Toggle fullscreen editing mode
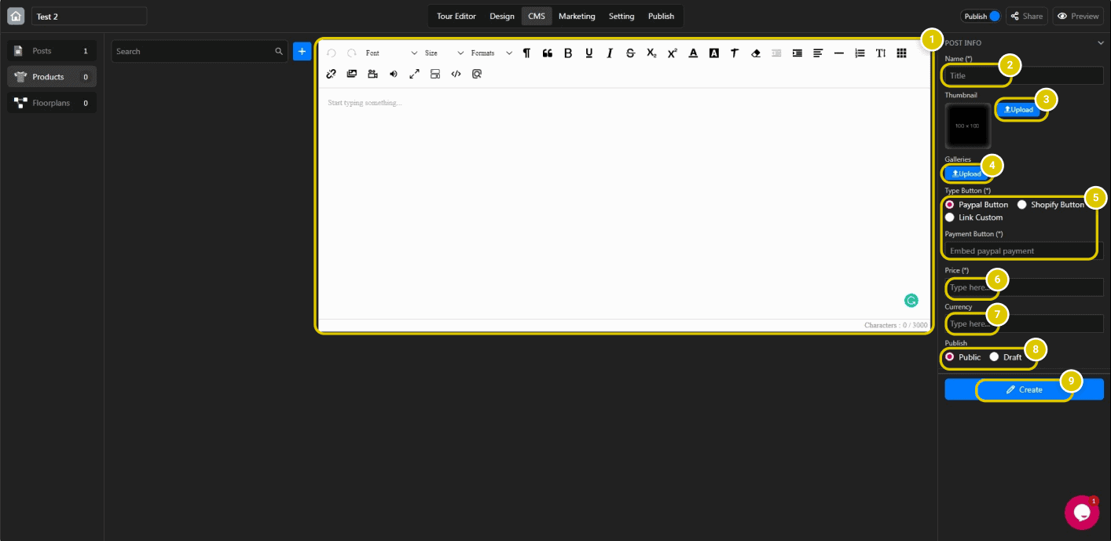 tap(414, 73)
